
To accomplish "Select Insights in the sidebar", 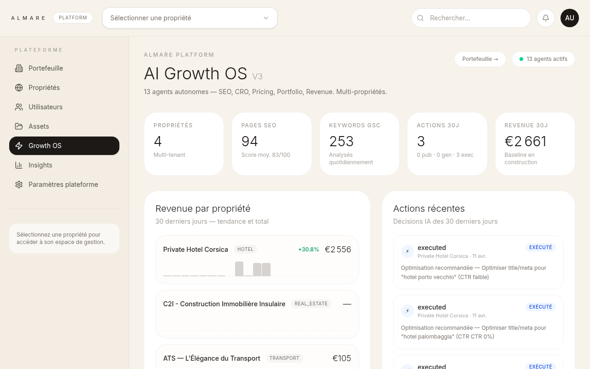I will coord(64,165).
